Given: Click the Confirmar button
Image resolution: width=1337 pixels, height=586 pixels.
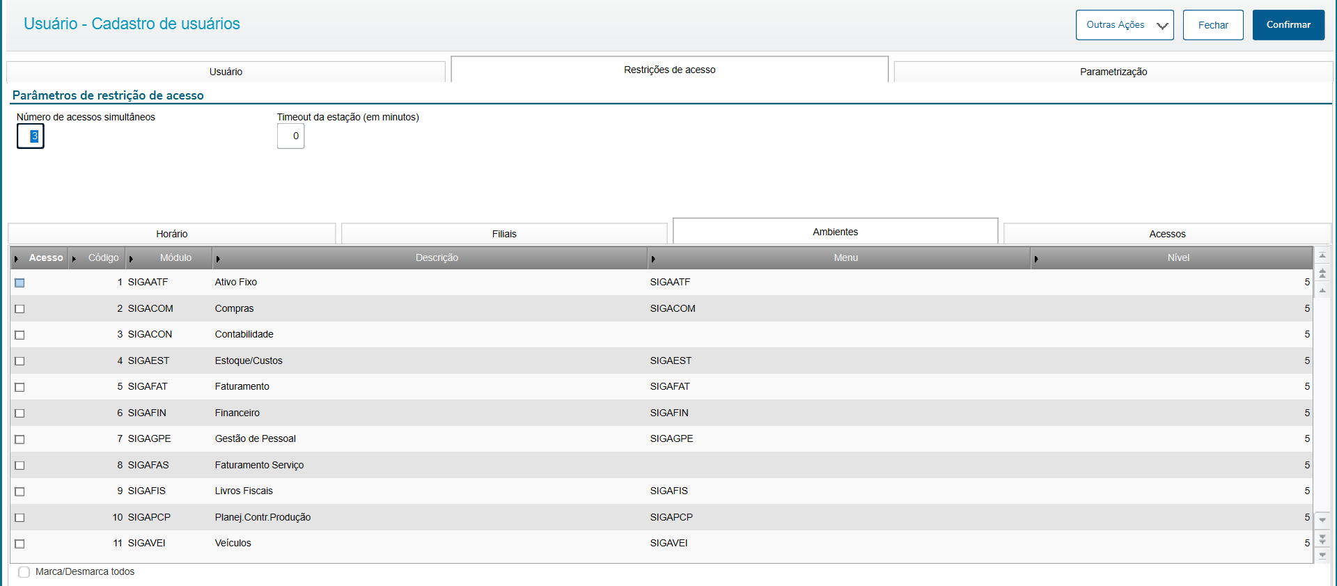Looking at the screenshot, I should 1288,25.
